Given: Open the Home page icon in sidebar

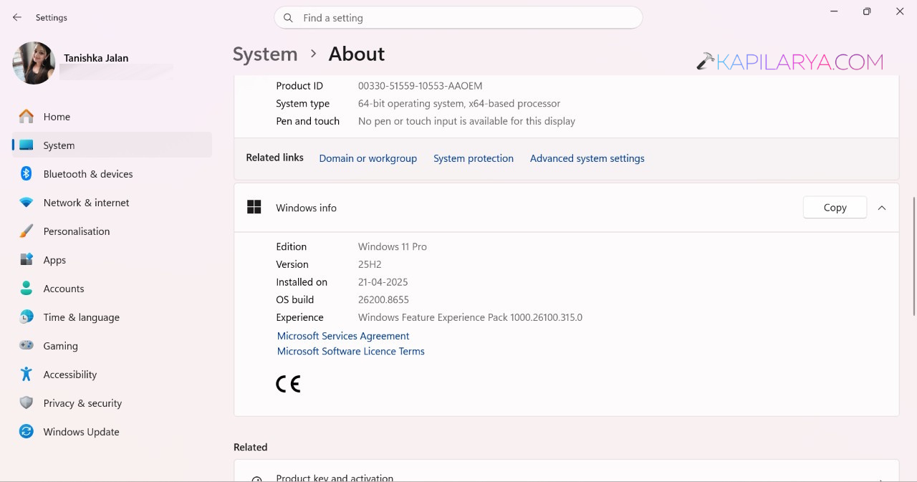Looking at the screenshot, I should tap(27, 117).
